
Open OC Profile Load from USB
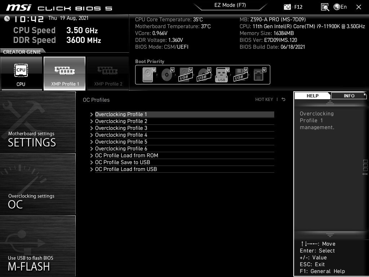(184, 169)
